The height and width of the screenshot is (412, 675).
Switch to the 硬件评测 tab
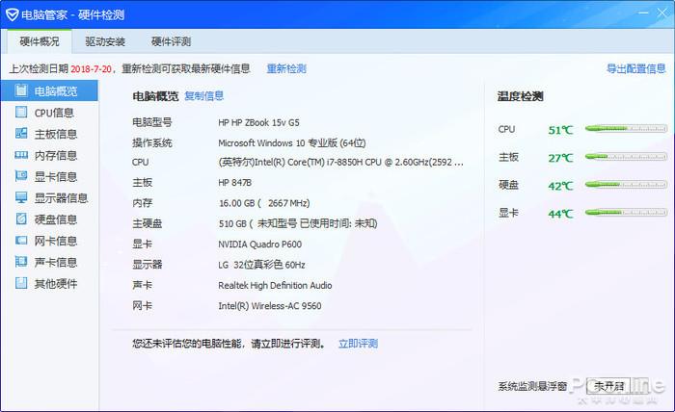pos(171,41)
